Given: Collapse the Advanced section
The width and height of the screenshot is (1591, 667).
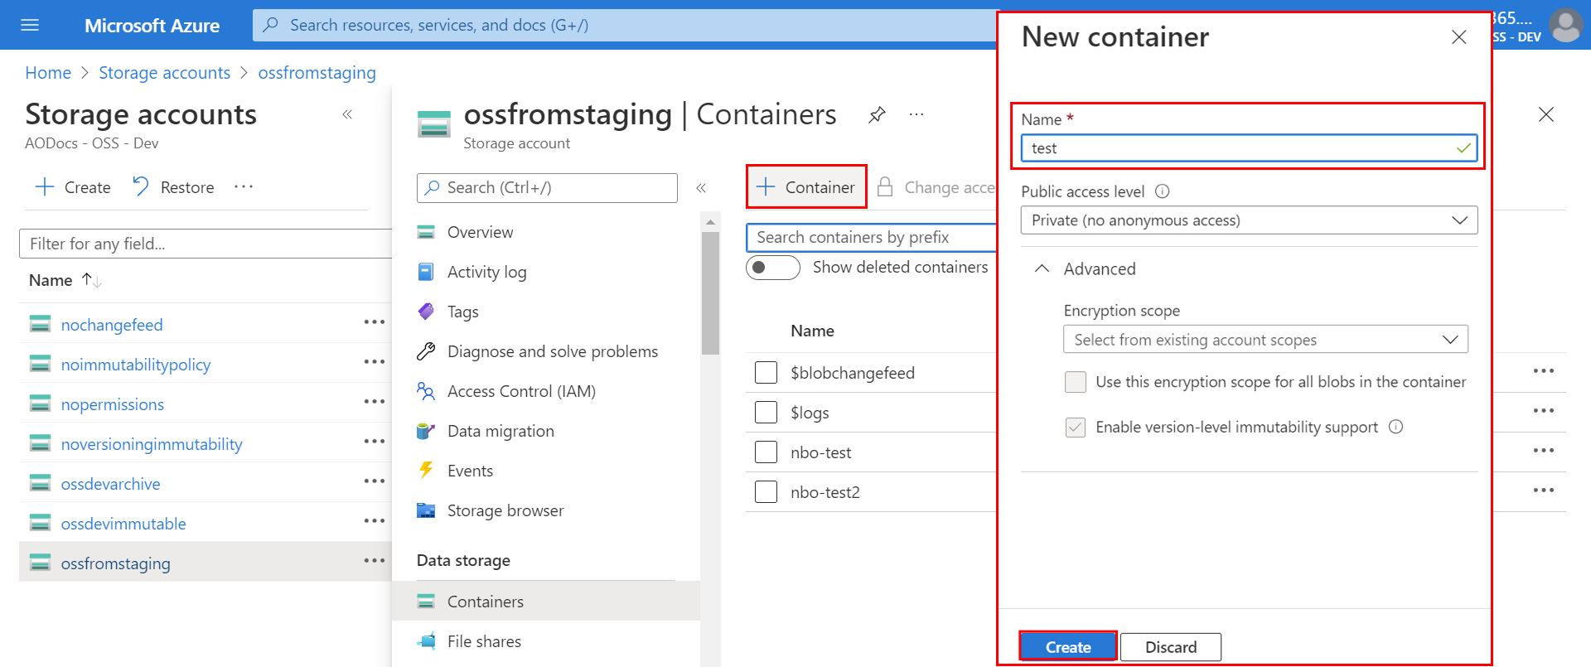Looking at the screenshot, I should 1042,269.
